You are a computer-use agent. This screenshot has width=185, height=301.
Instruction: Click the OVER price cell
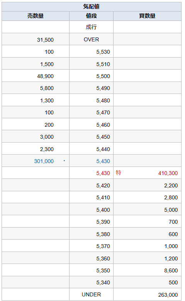point(92,39)
